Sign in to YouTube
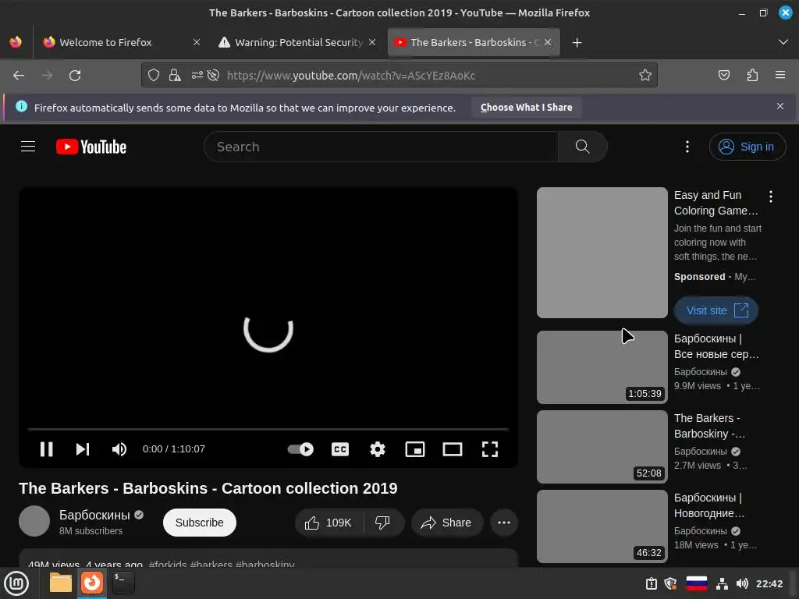The image size is (799, 599). 747,147
